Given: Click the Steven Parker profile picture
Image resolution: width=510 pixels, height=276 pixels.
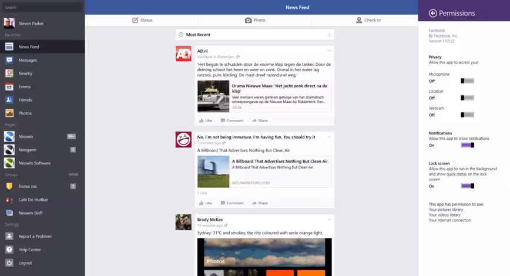Looking at the screenshot, I should 9,23.
